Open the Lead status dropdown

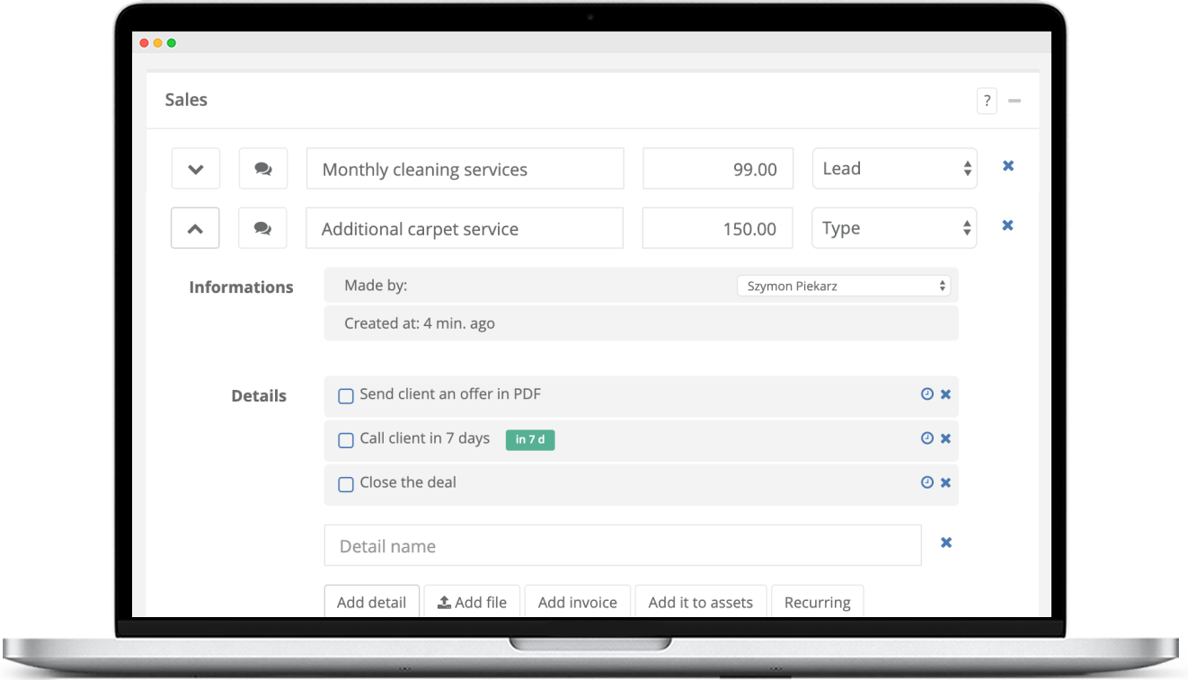tap(894, 168)
